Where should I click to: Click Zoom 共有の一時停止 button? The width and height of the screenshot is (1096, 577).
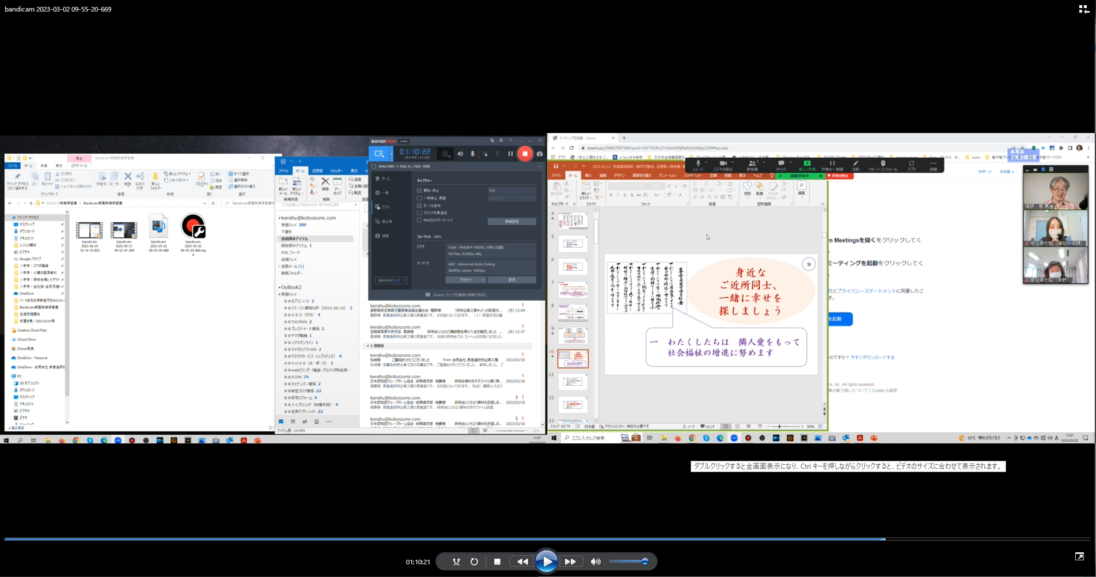[x=832, y=165]
